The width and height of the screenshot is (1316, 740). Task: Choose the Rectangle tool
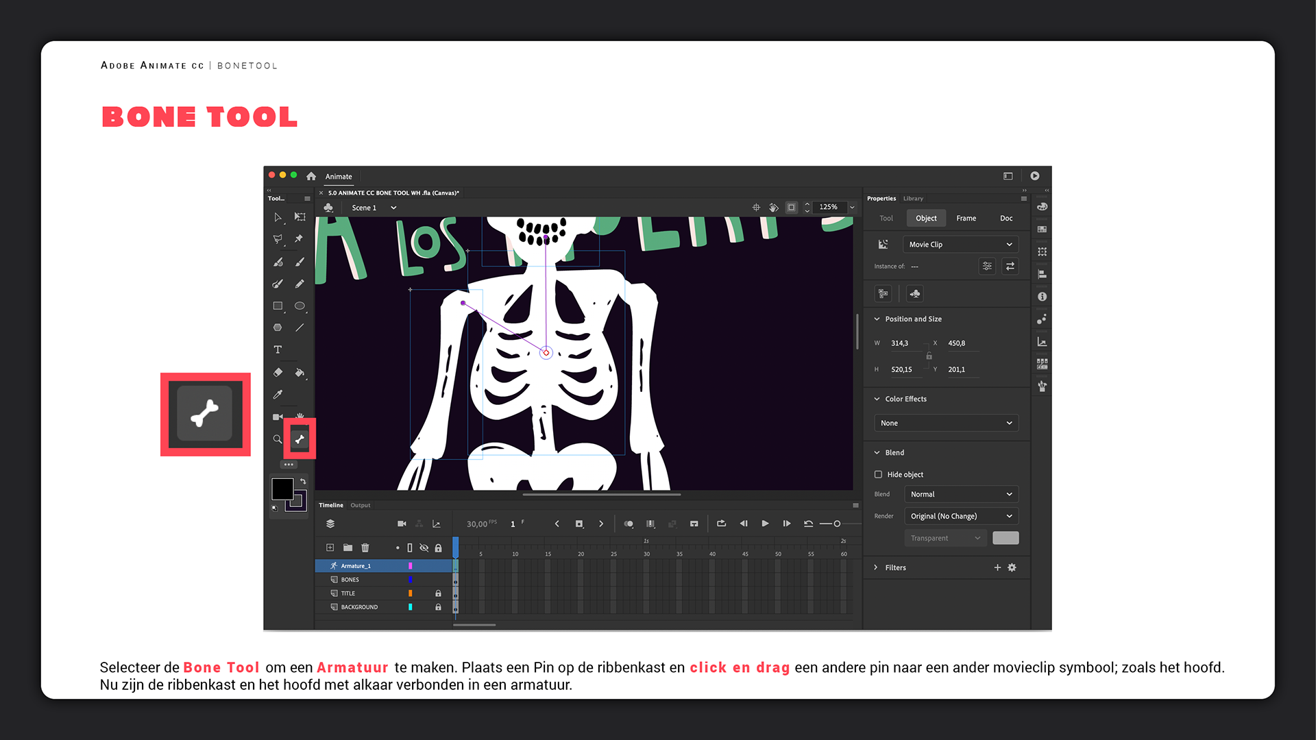[278, 306]
